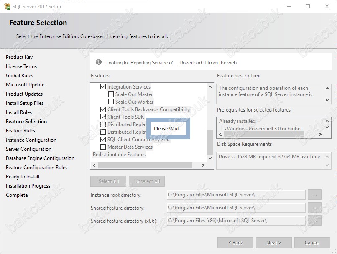Select the Instance Configuration step in the sidebar

click(31, 140)
